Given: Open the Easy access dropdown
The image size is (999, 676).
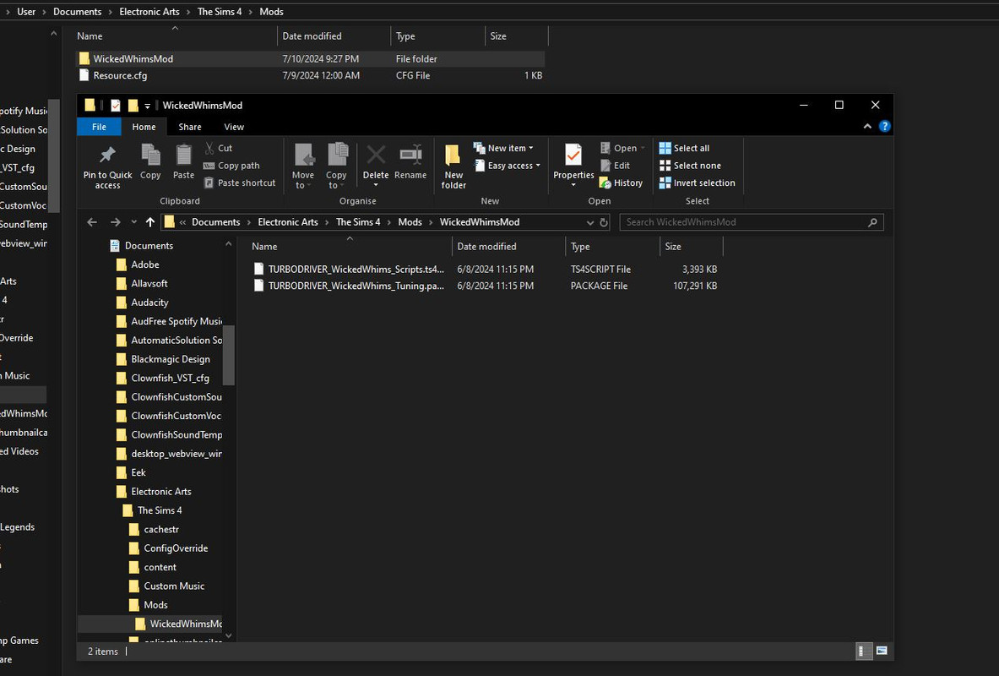Looking at the screenshot, I should click(x=508, y=165).
